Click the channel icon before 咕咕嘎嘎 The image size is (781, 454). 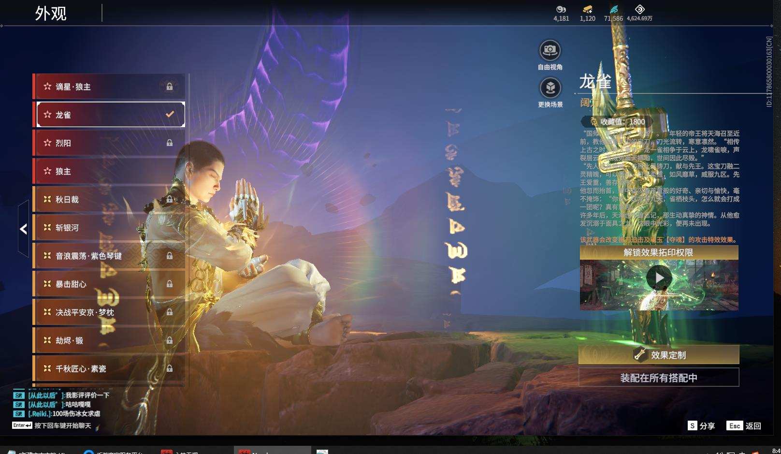pyautogui.click(x=19, y=404)
